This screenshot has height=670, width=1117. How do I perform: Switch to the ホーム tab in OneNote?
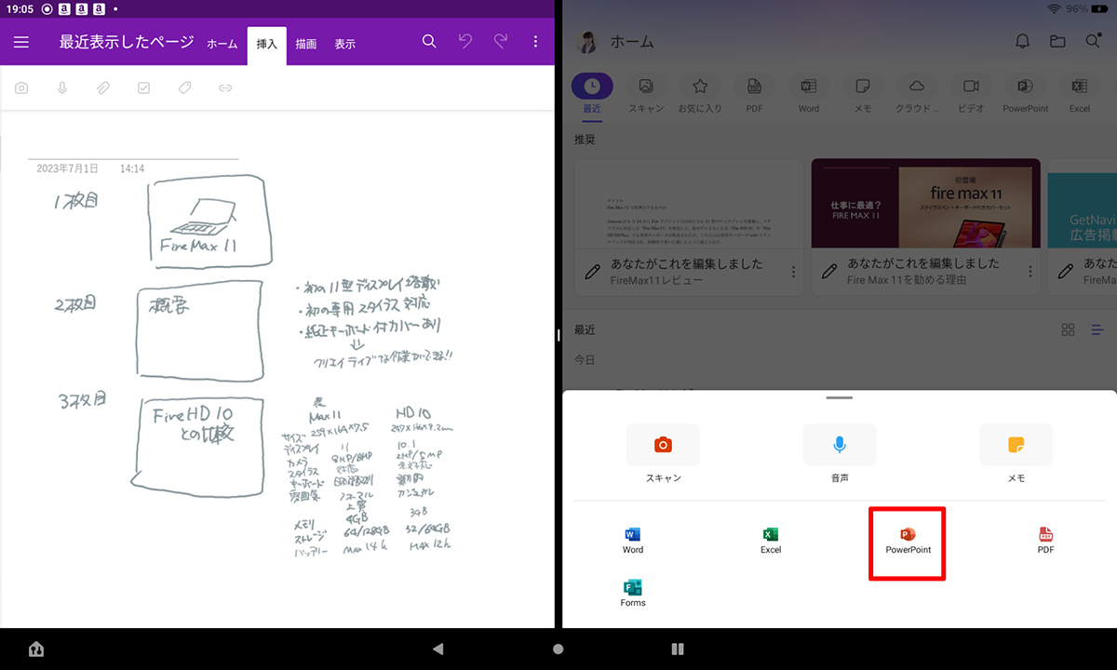click(x=222, y=44)
